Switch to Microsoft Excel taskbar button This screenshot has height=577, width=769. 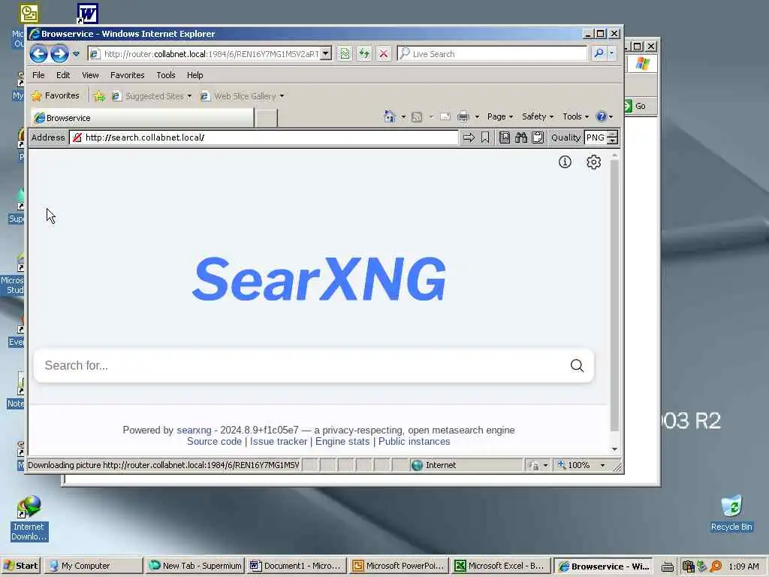click(x=499, y=566)
